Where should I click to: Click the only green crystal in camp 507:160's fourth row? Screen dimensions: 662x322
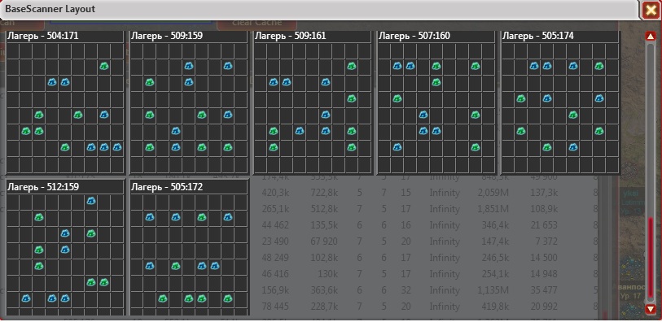click(x=397, y=98)
